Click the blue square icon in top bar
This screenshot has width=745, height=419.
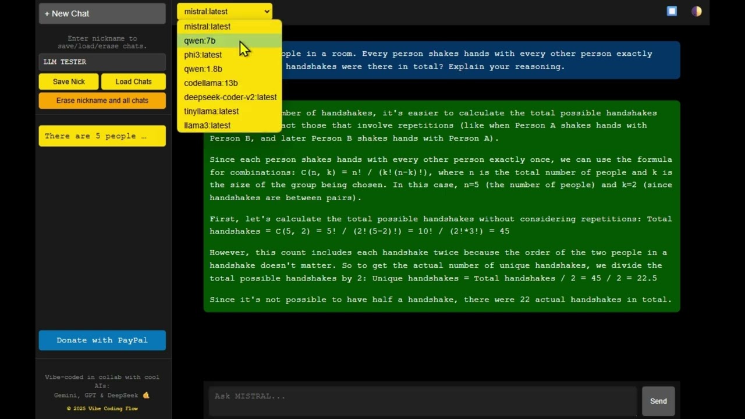(672, 11)
